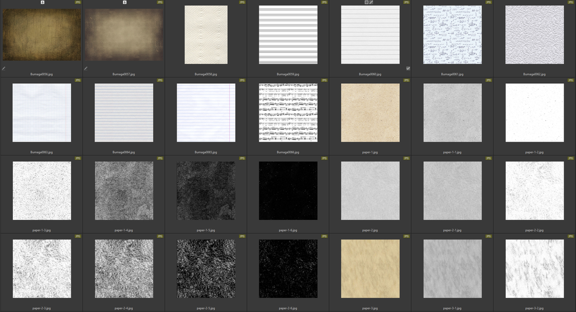The width and height of the screenshot is (576, 312).
Task: Click the rating 5 badge above Bumaga0056
Action: coord(42,2)
